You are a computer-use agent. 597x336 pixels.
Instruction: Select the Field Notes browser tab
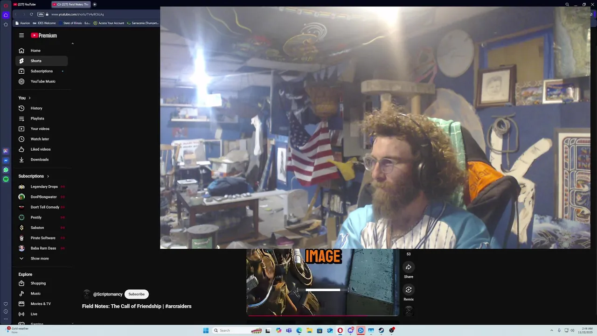[x=70, y=4]
